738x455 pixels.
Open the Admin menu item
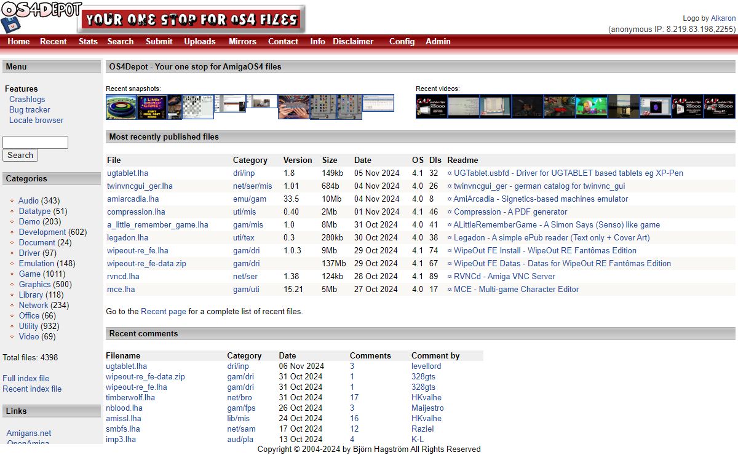[x=438, y=41]
